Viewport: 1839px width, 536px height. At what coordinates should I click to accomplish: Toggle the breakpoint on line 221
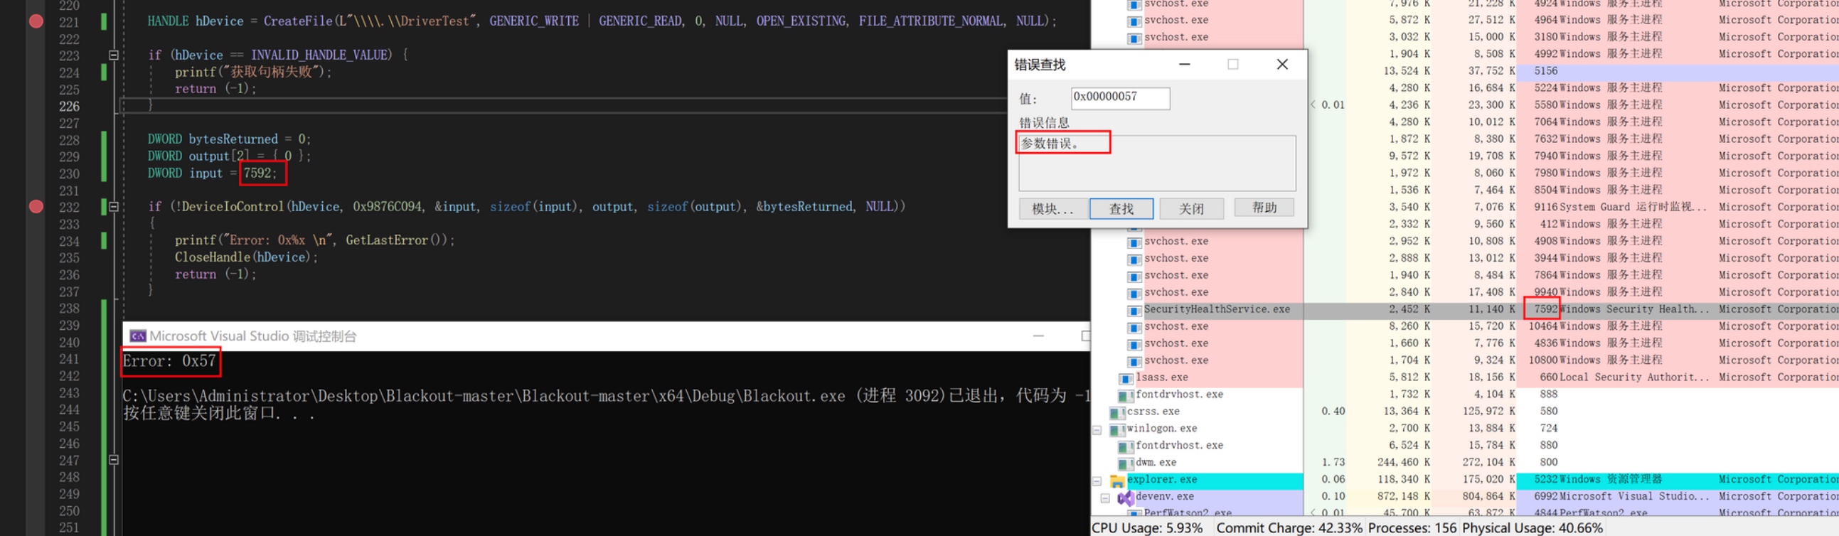tap(36, 21)
